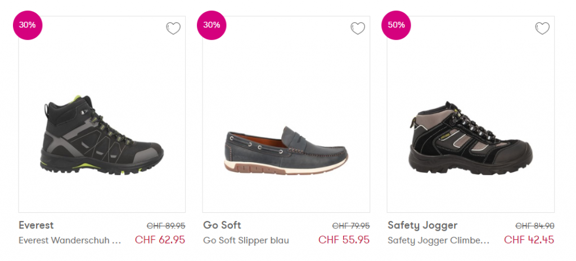Open the Safety Jogger Climber product title

tap(438, 240)
